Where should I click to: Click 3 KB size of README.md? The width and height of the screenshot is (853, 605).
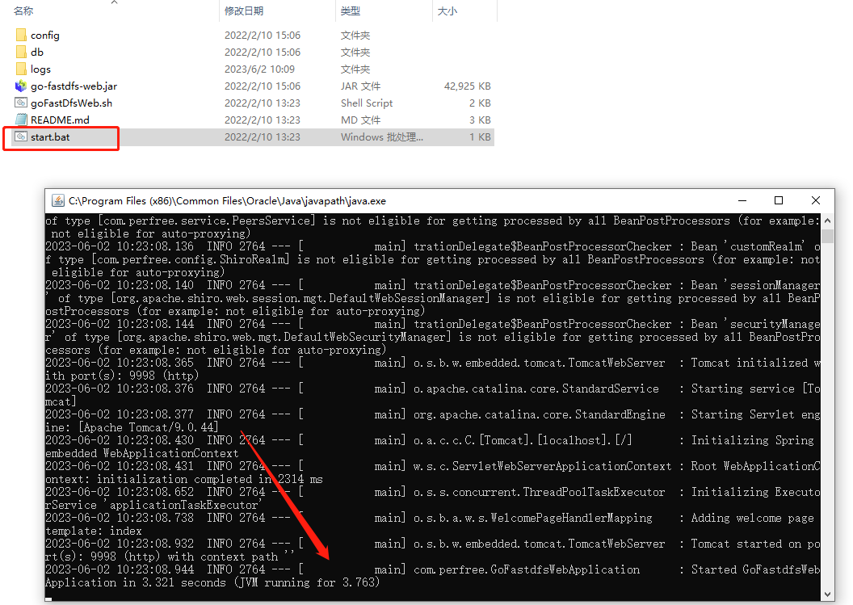pyautogui.click(x=480, y=120)
